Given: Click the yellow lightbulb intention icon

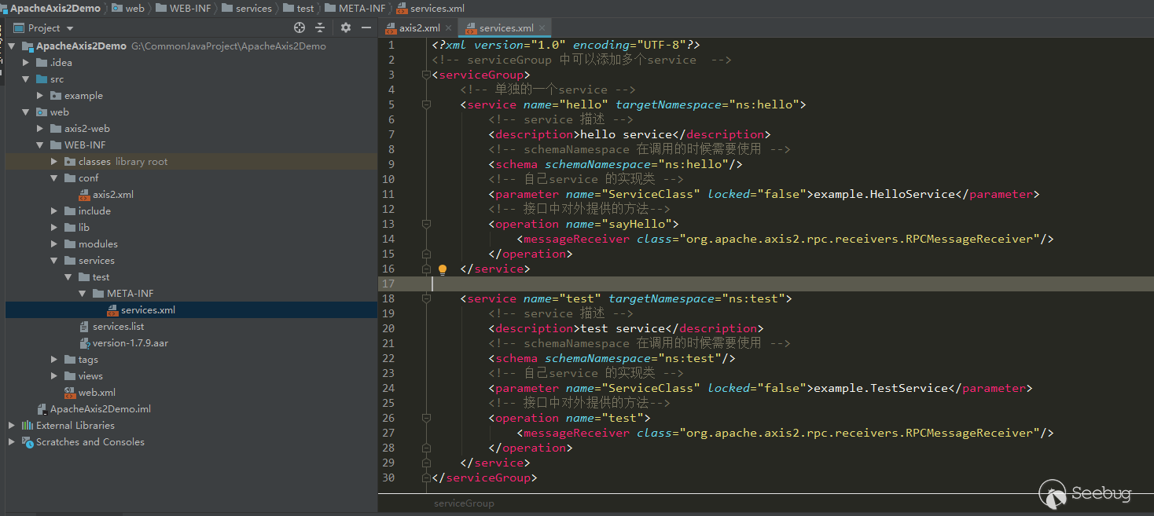Looking at the screenshot, I should coord(442,269).
